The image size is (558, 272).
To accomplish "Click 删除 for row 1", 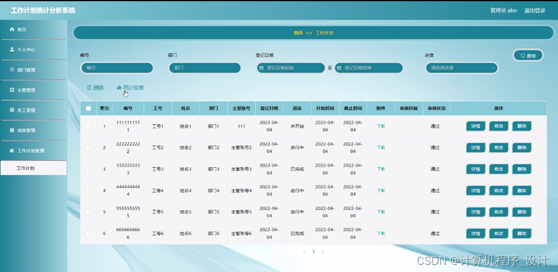I will (522, 126).
